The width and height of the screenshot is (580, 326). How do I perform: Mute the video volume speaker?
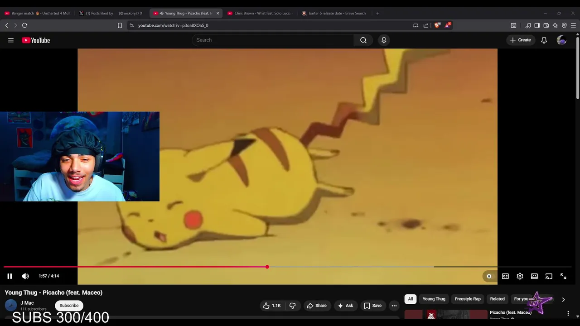pos(25,276)
